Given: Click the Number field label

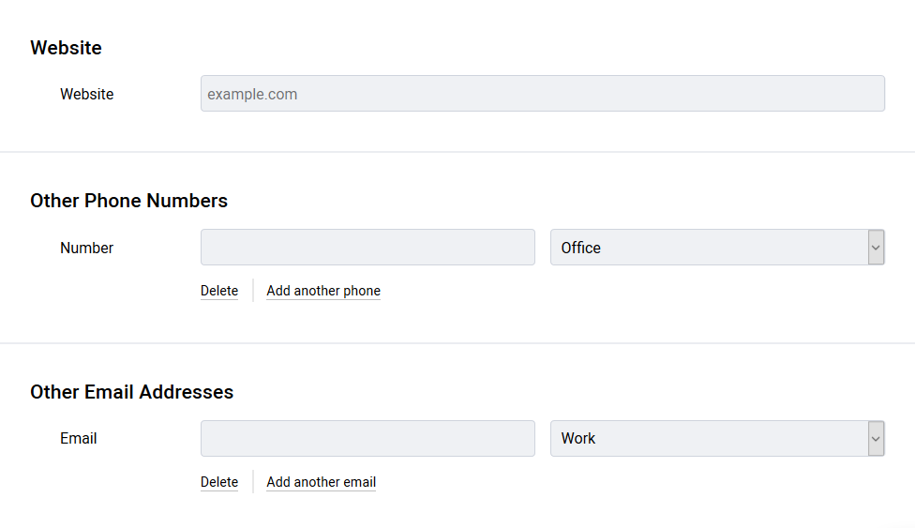Looking at the screenshot, I should [x=86, y=248].
